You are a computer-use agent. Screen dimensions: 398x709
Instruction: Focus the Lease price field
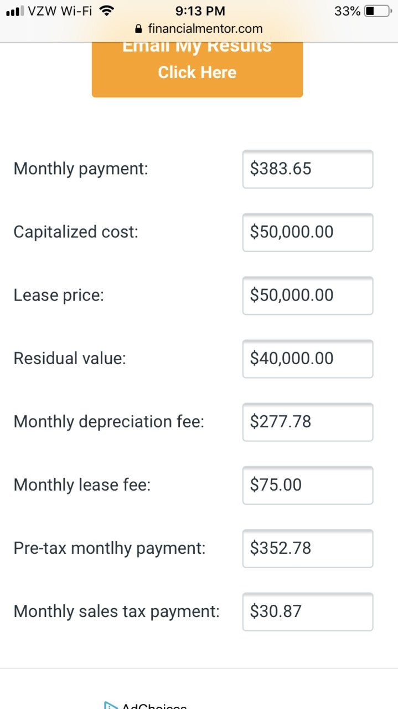point(308,295)
